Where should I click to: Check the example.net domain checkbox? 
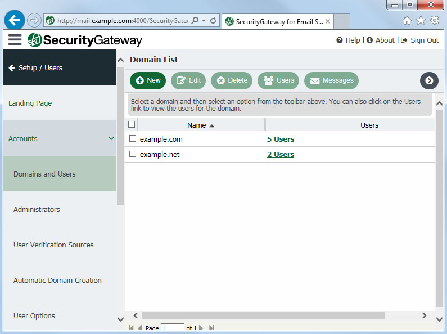133,154
